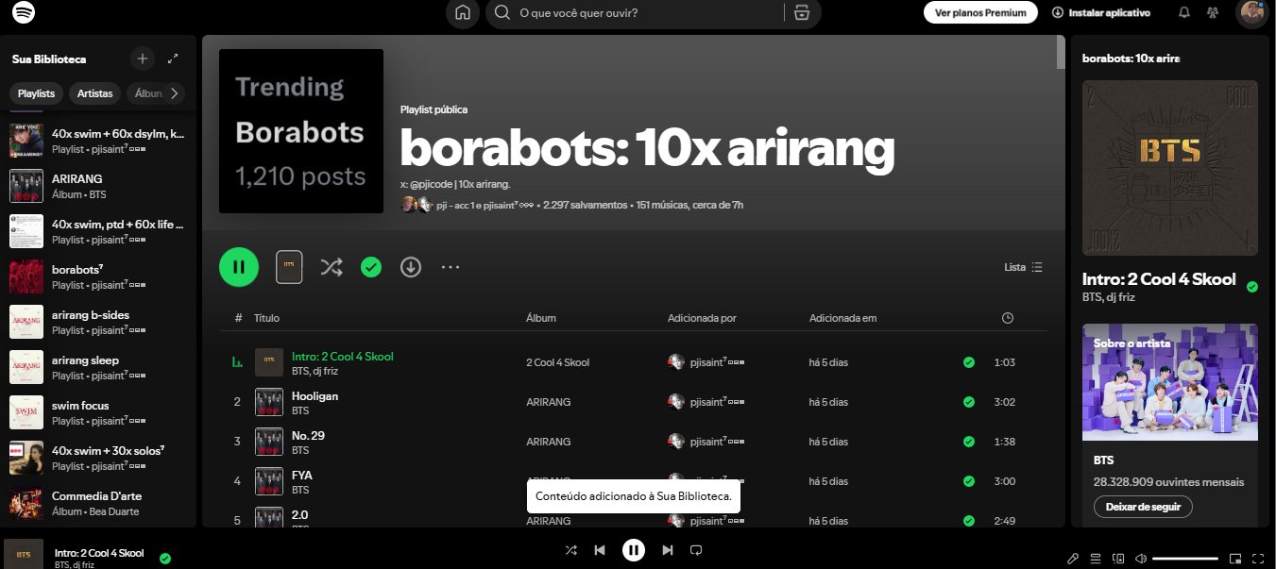
Task: Sort by the Adicionada em column header
Action: tap(843, 318)
